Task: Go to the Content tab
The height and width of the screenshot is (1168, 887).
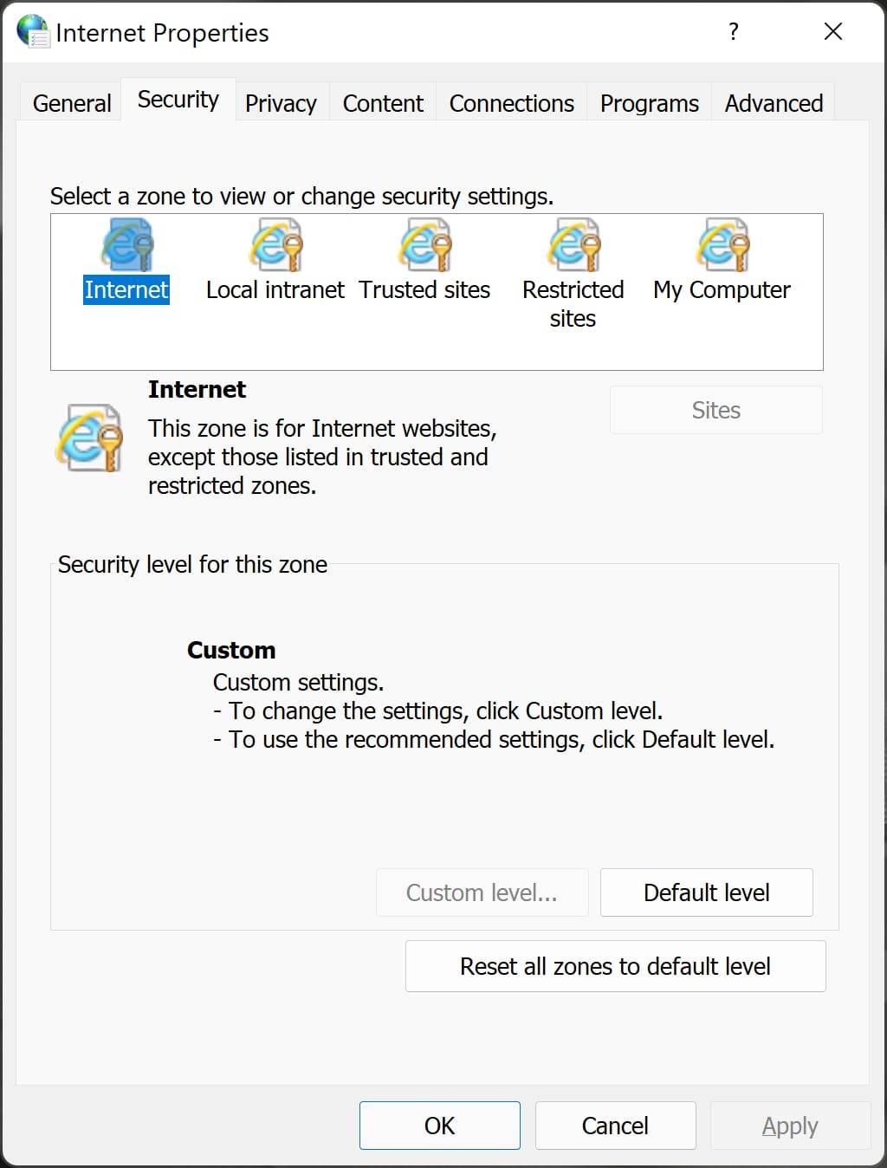Action: (383, 103)
